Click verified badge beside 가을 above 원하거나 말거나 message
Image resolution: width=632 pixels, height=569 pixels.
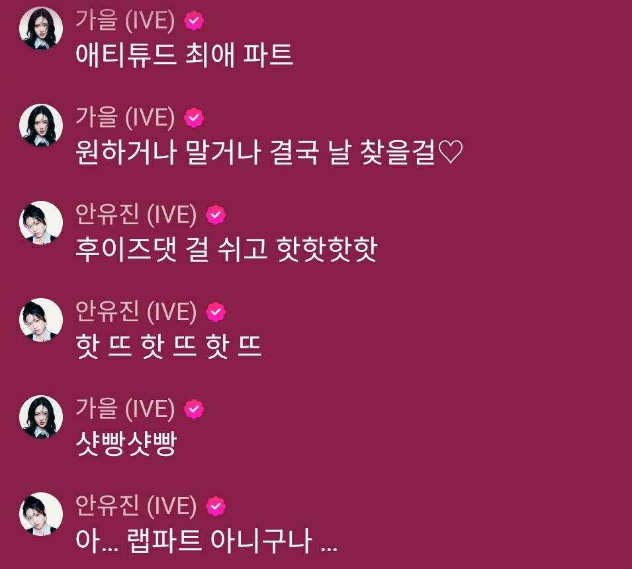pyautogui.click(x=194, y=118)
